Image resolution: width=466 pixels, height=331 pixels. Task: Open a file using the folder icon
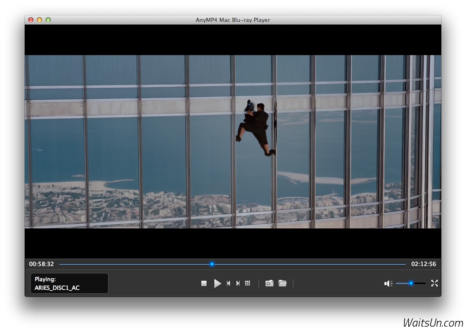(x=283, y=284)
